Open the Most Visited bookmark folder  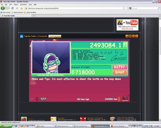pos(5,12)
